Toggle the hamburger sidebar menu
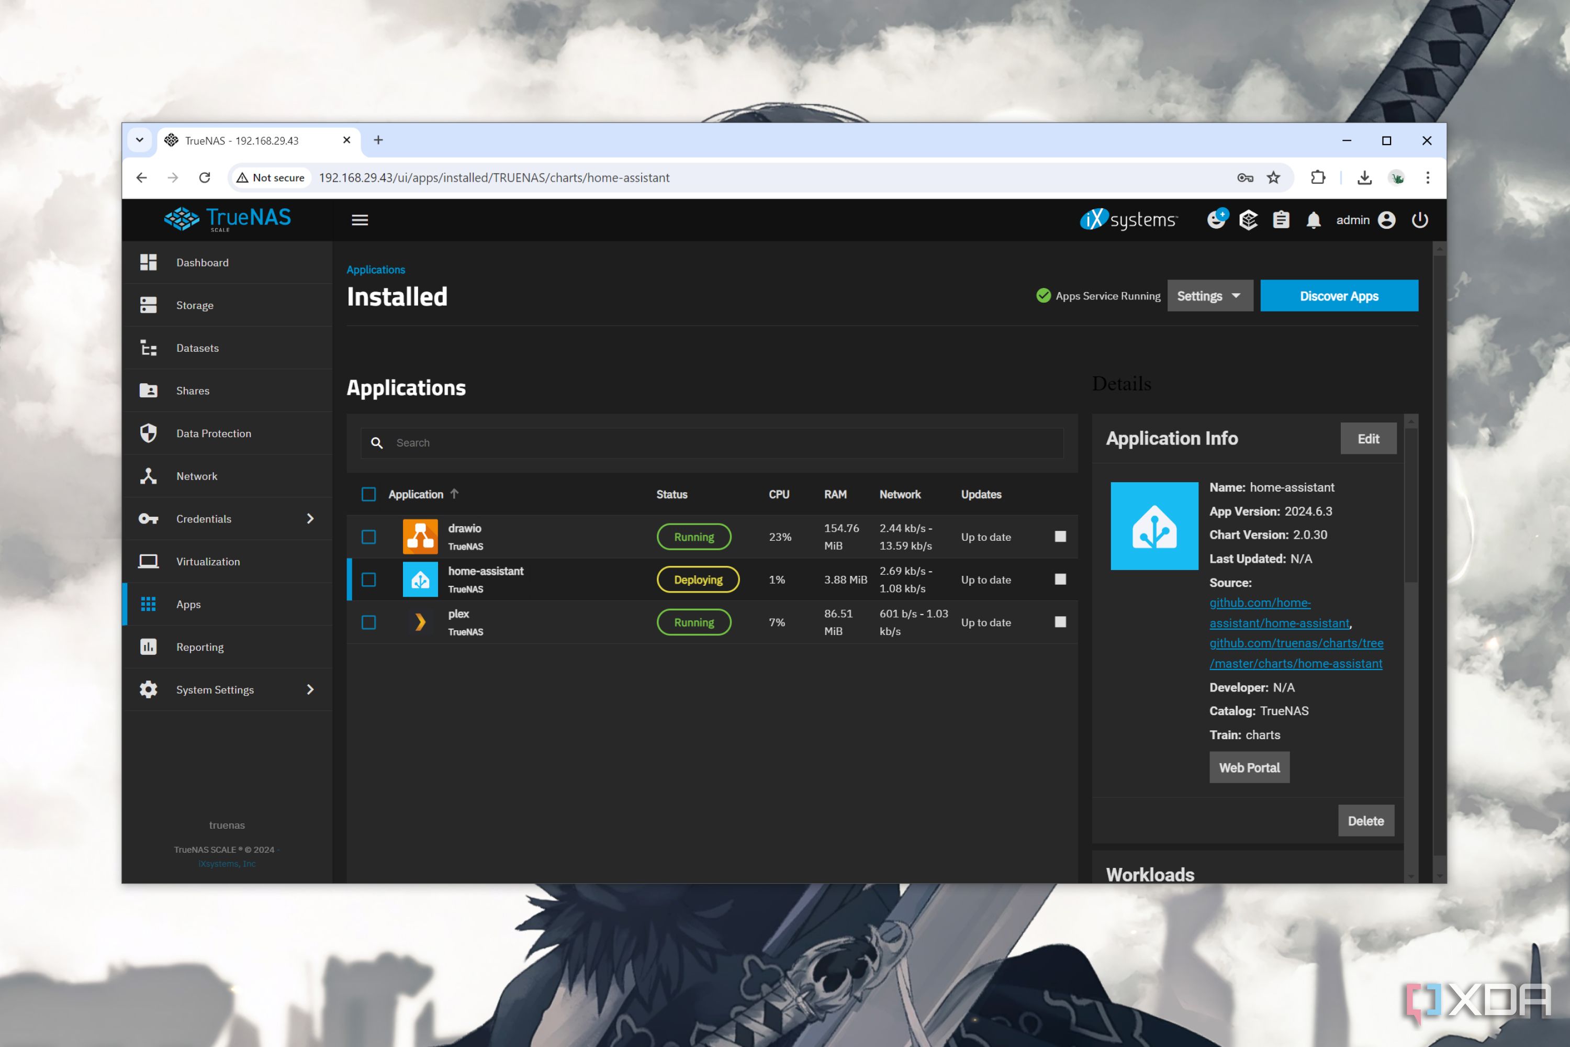The height and width of the screenshot is (1047, 1570). click(x=360, y=220)
